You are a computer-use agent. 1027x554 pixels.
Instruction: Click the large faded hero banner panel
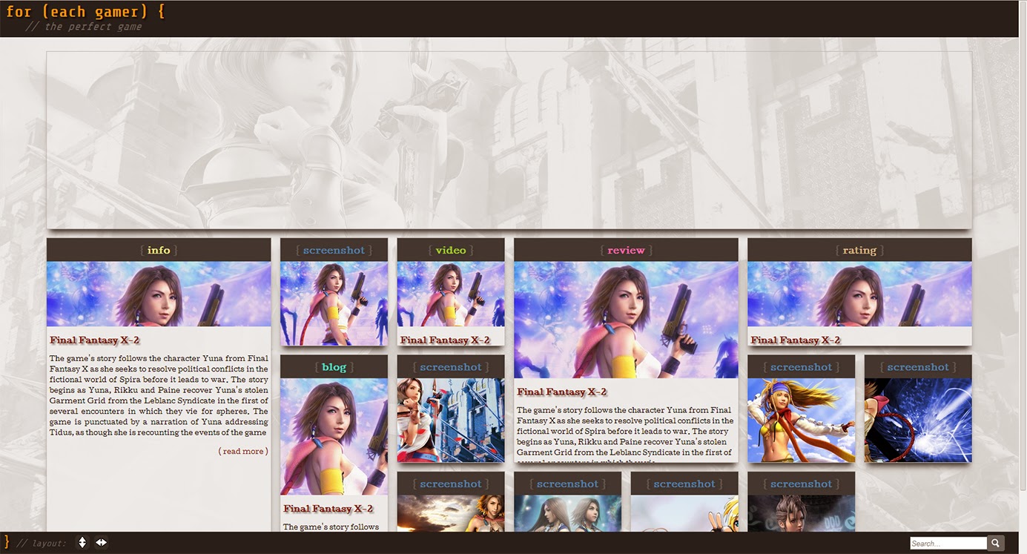(x=509, y=140)
